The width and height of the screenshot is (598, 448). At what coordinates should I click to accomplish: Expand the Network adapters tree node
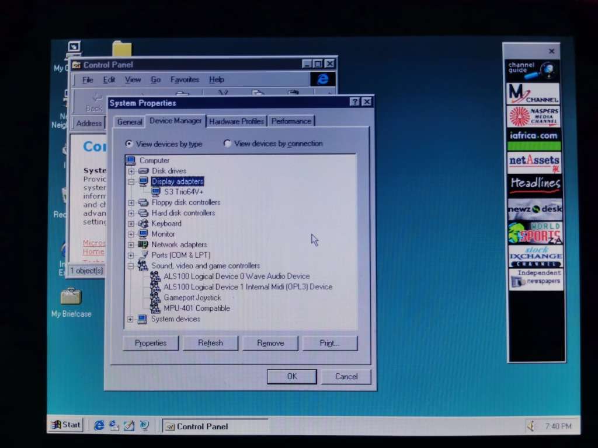(130, 244)
